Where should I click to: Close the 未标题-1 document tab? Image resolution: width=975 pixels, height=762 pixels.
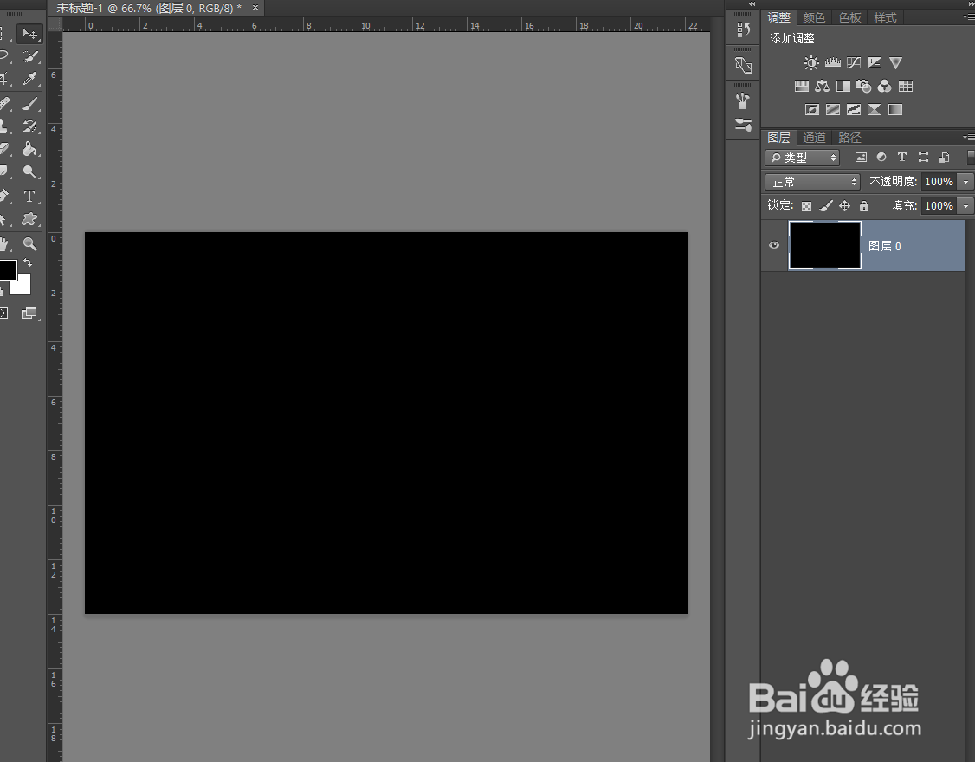coord(255,8)
